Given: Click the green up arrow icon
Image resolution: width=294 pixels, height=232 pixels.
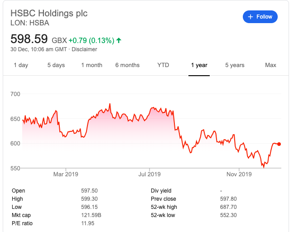Looking at the screenshot, I should 119,40.
